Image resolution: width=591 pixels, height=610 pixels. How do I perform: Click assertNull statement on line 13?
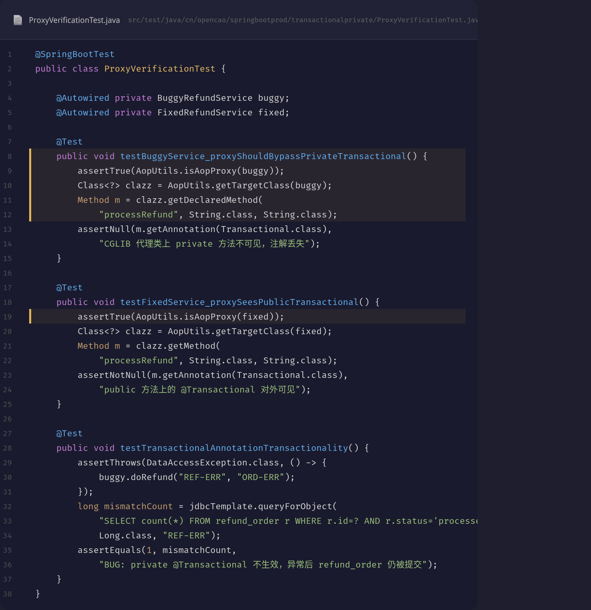pos(205,229)
